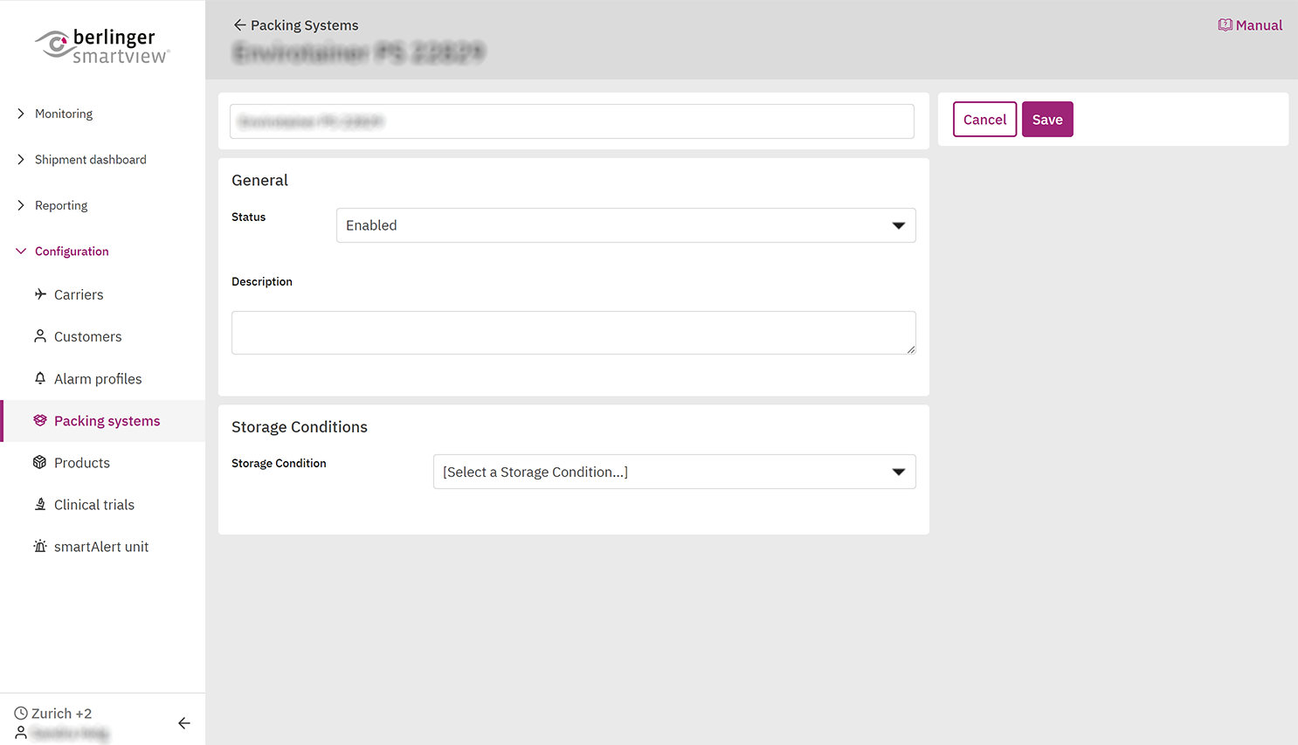Image resolution: width=1298 pixels, height=745 pixels.
Task: Click into the Description text area
Action: tap(574, 333)
